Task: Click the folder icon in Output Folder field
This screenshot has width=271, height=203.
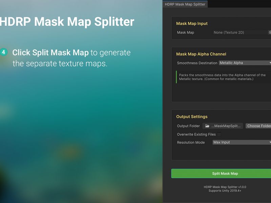Action: (207, 126)
